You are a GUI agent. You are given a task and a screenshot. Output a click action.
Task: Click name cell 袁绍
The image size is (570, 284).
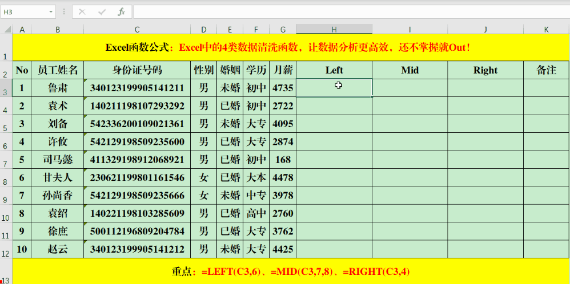58,213
